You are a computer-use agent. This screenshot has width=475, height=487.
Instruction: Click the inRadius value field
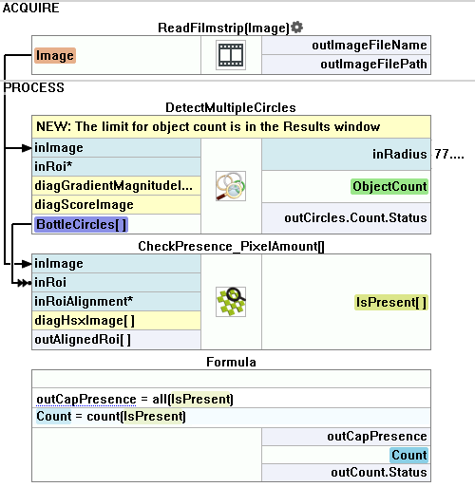[x=449, y=154]
